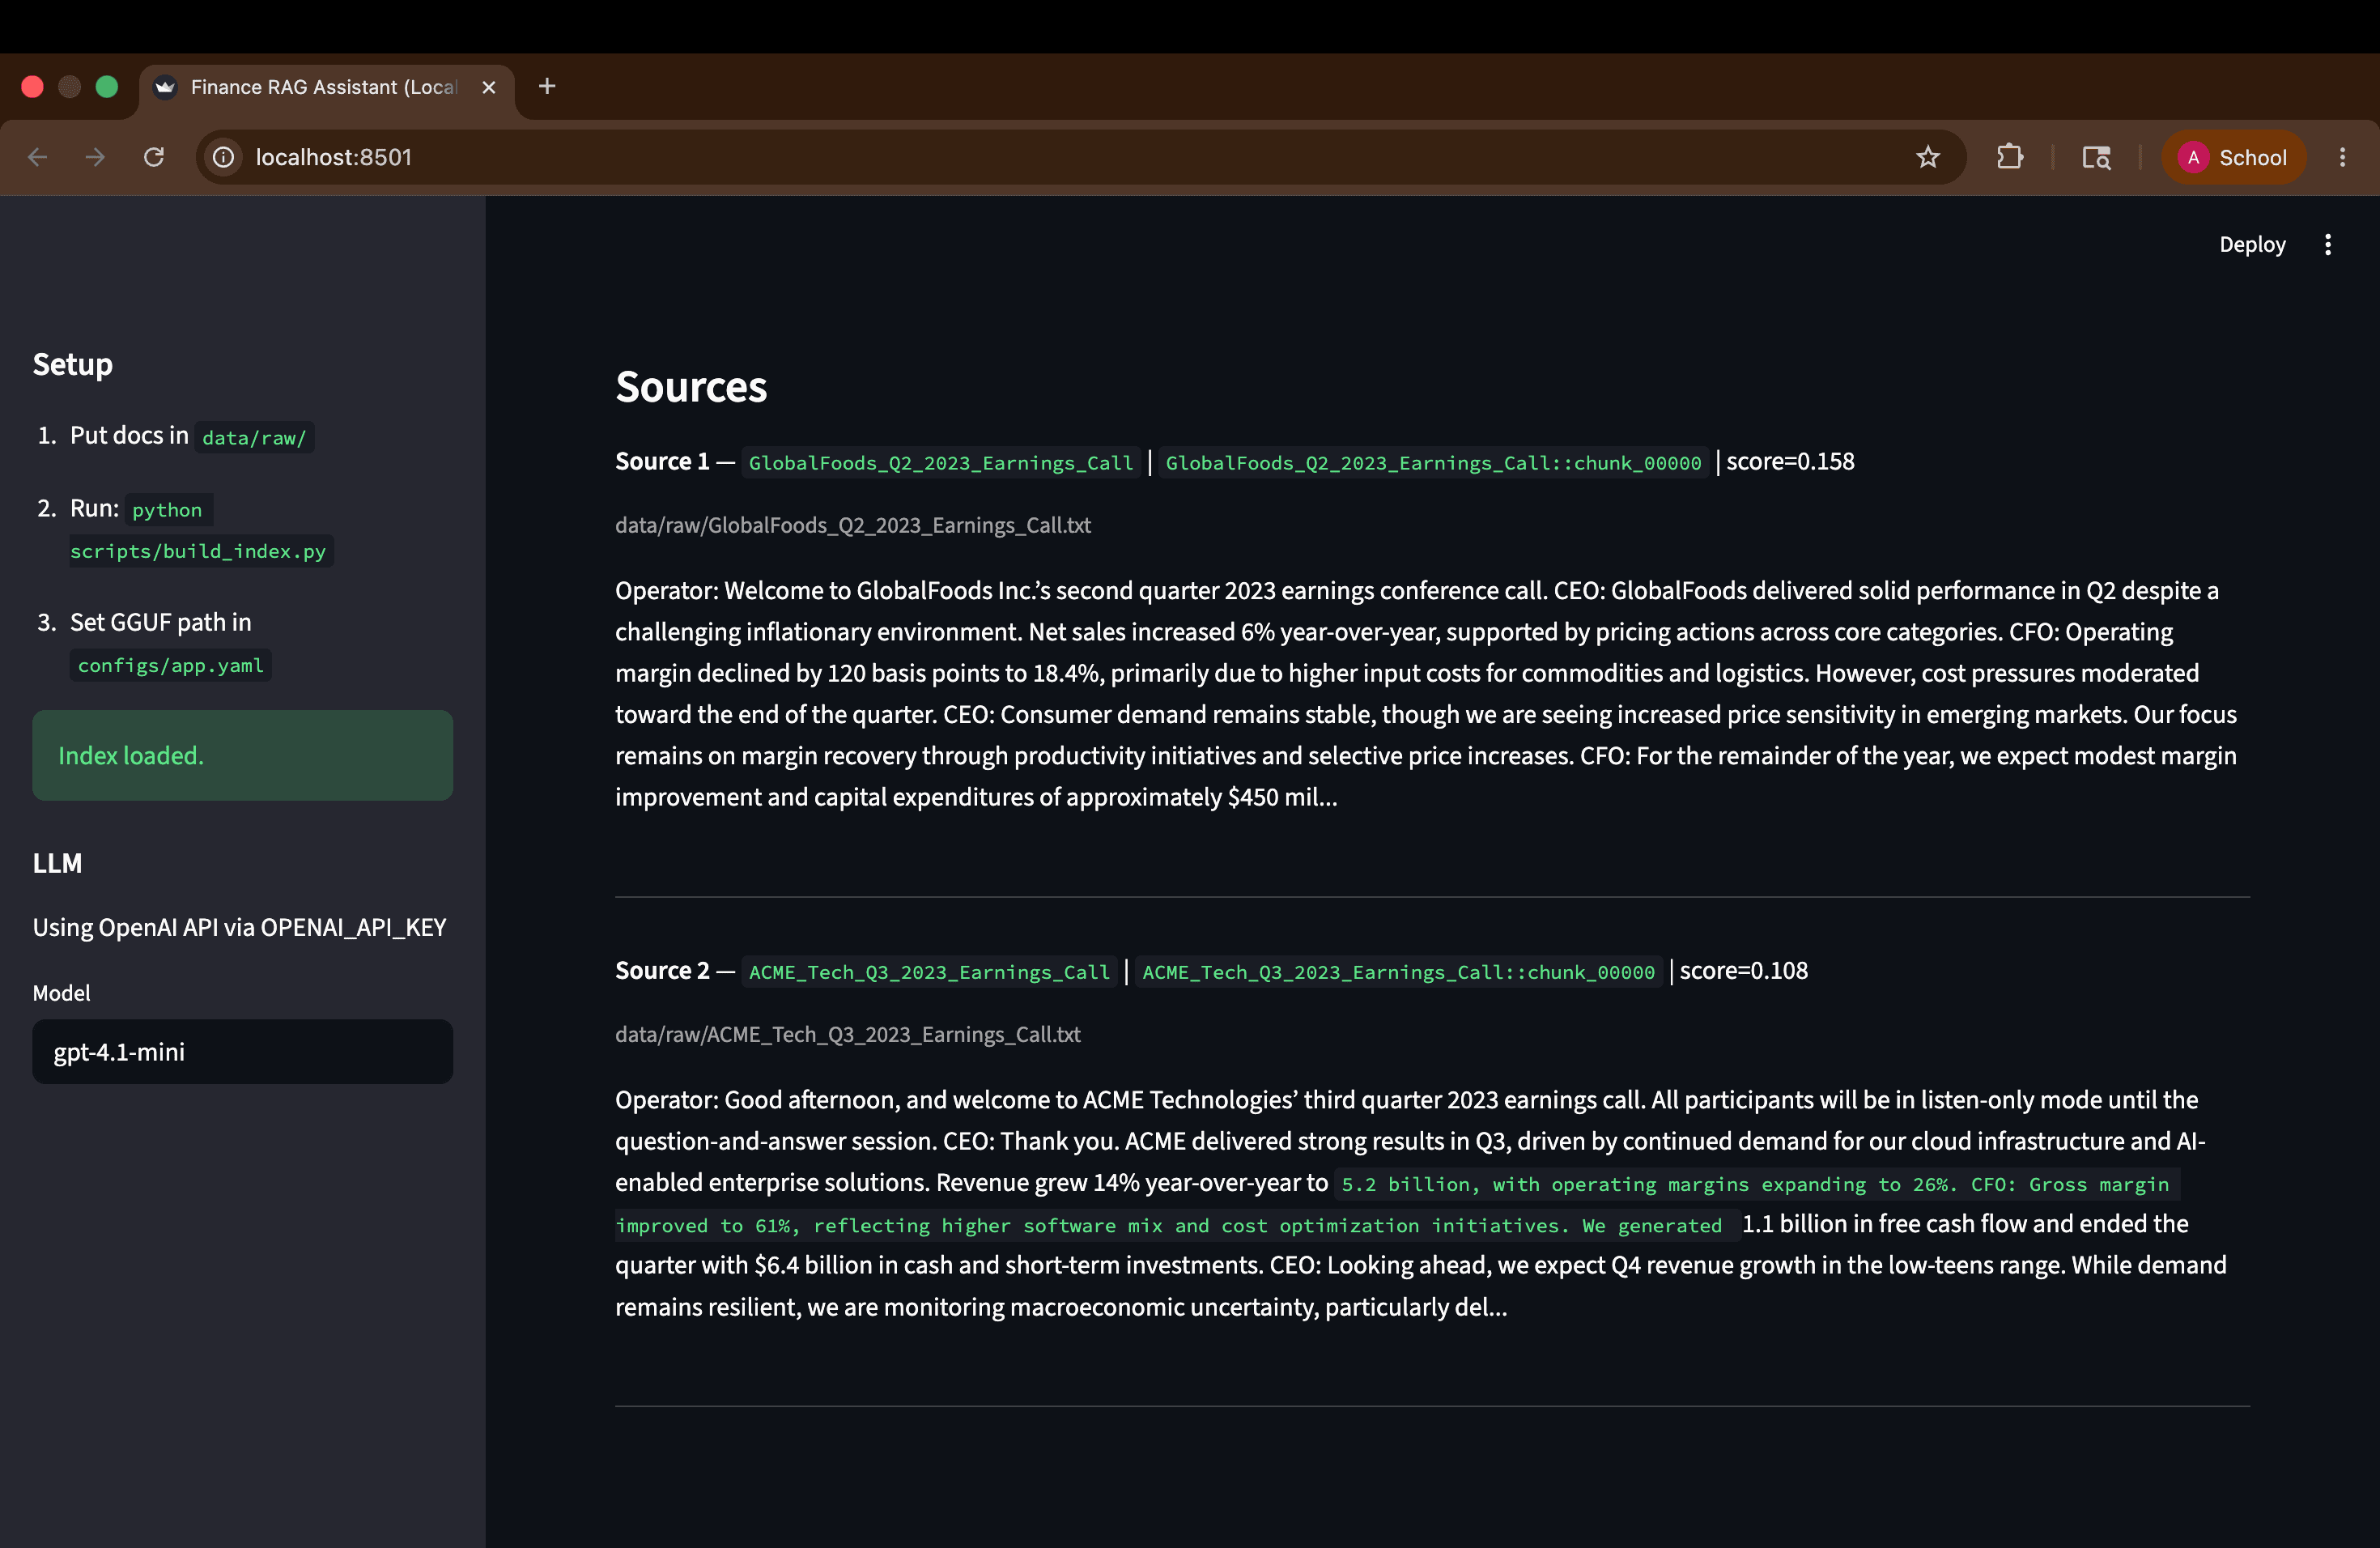
Task: Open a new browser tab
Action: [x=547, y=87]
